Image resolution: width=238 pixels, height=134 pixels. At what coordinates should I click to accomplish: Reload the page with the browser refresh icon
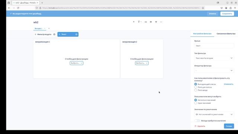point(18,8)
